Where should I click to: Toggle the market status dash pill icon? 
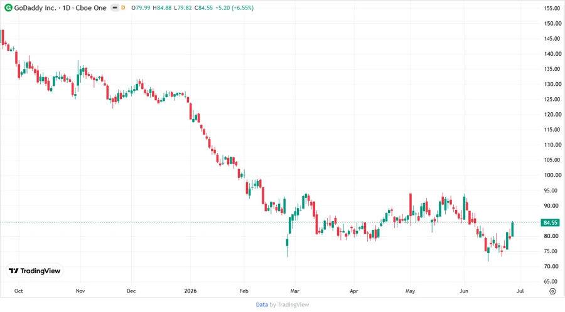[x=115, y=8]
